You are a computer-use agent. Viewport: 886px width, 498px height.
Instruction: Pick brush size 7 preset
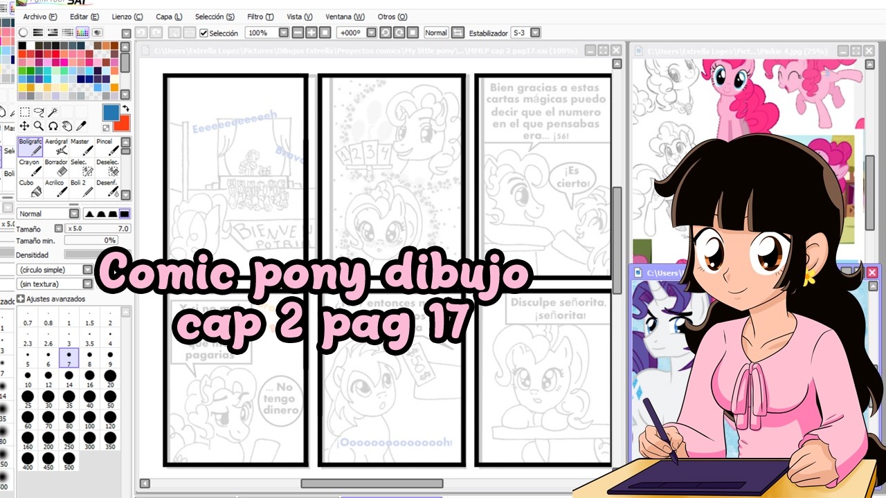69,358
